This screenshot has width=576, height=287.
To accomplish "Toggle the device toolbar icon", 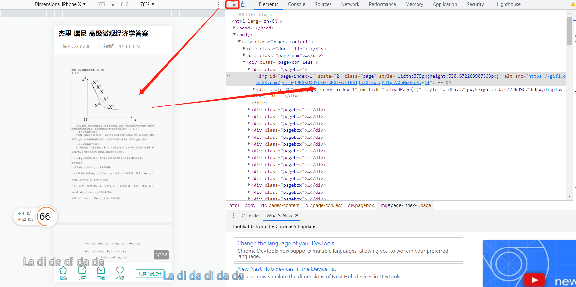I will pyautogui.click(x=244, y=4).
